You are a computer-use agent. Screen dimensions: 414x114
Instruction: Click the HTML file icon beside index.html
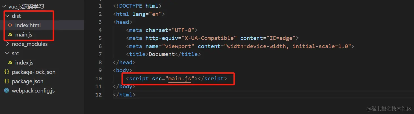10,25
